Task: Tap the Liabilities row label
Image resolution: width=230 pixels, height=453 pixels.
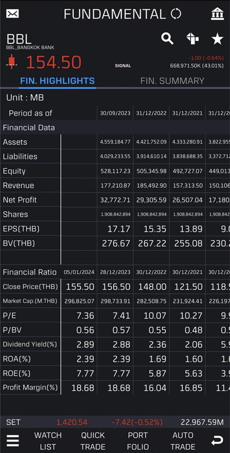Action: pyautogui.click(x=20, y=157)
